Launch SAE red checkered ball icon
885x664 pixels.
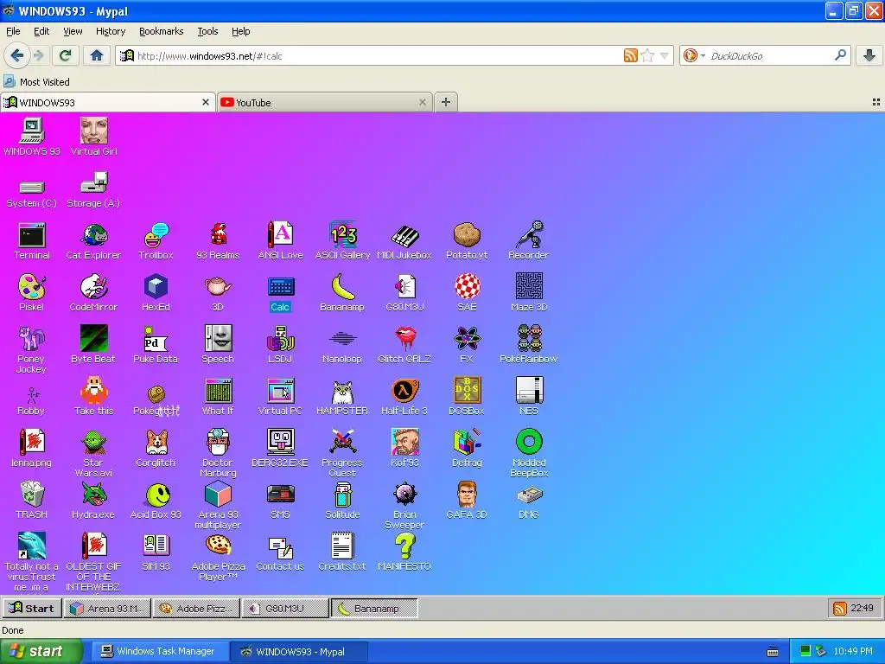(x=467, y=292)
